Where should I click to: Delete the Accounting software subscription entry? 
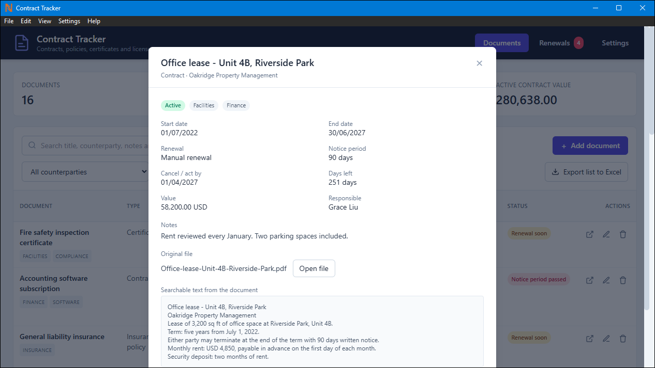pyautogui.click(x=623, y=280)
